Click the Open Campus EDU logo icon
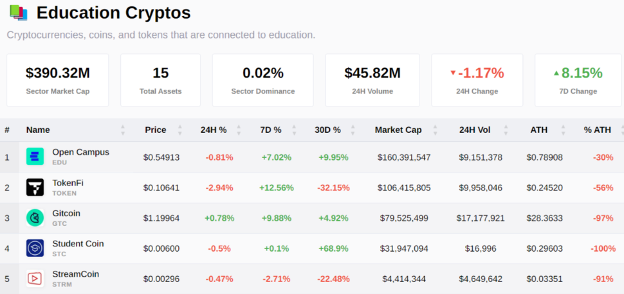The image size is (624, 294). [35, 157]
